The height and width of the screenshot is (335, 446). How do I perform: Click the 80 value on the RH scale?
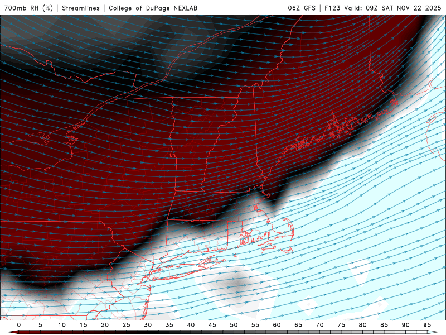(362, 325)
